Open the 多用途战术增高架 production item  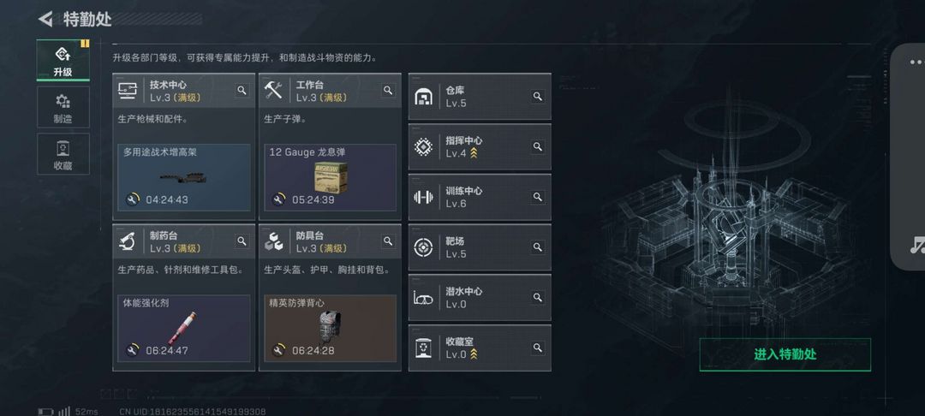(x=184, y=177)
